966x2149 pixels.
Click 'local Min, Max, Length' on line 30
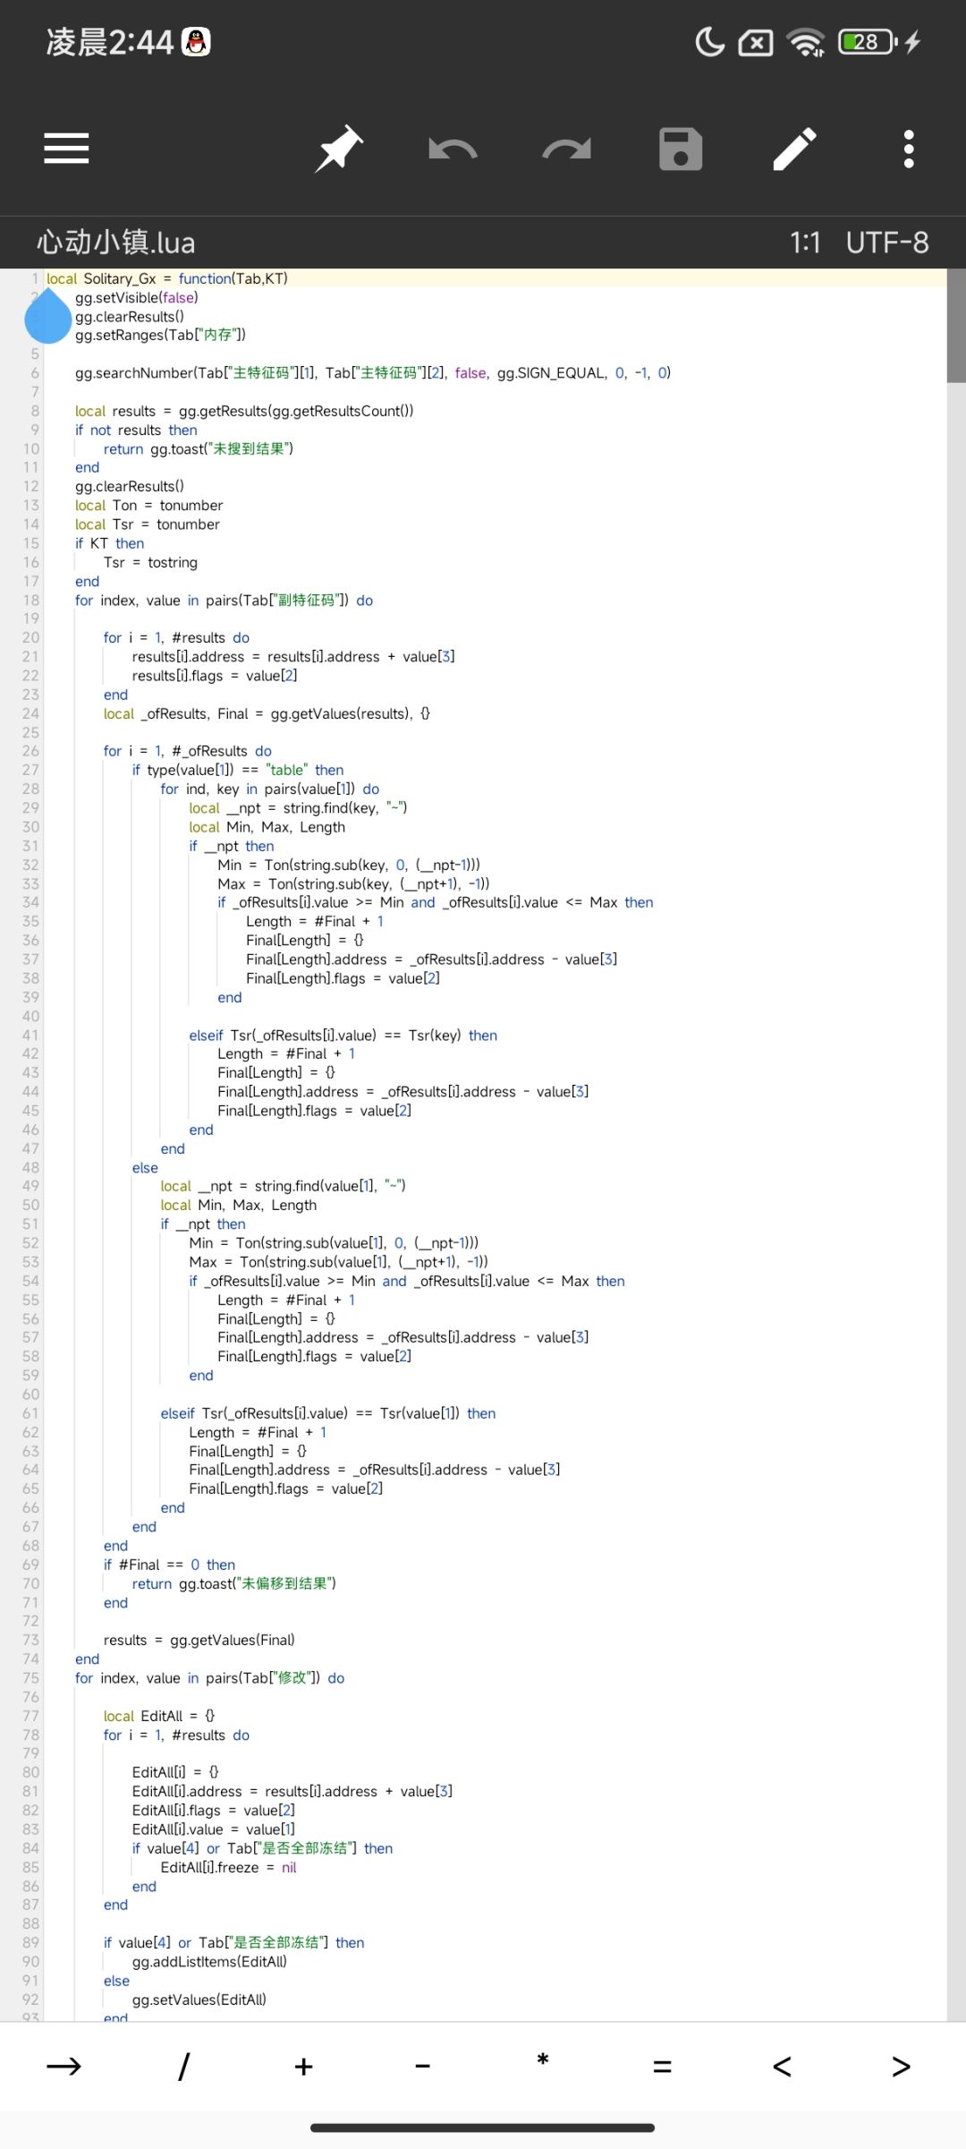(x=267, y=827)
